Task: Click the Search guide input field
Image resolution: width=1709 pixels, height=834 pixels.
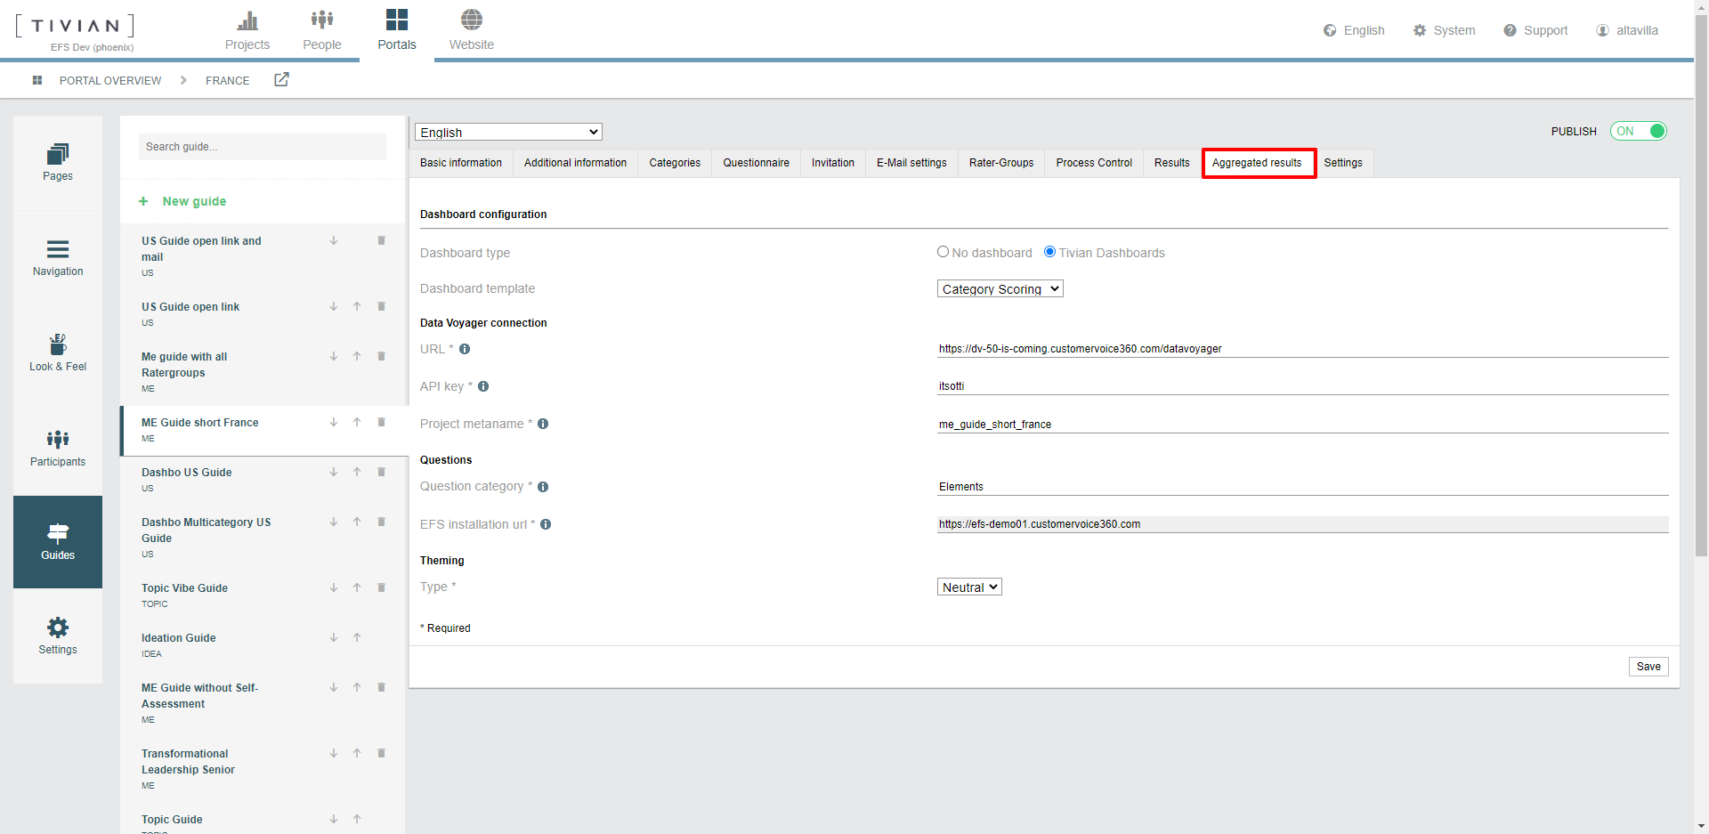Action: (263, 147)
